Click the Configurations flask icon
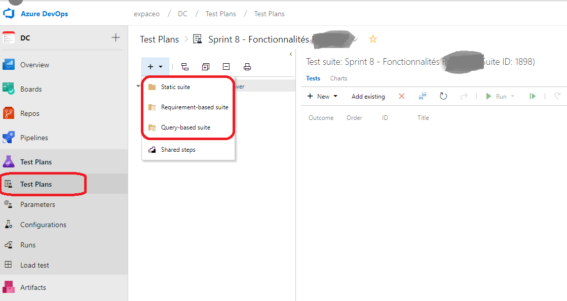 click(8, 224)
